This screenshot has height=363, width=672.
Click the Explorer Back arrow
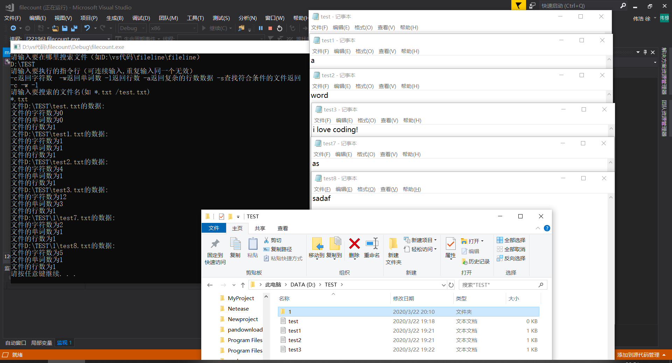[210, 285]
